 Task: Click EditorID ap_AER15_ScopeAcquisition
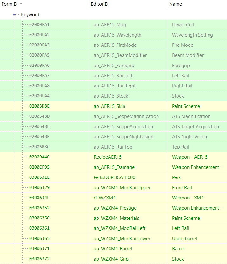[123, 127]
